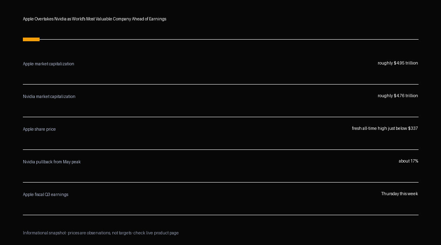Image resolution: width=441 pixels, height=245 pixels.
Task: Click the white progress line beside the orange bar
Action: pyautogui.click(x=229, y=39)
